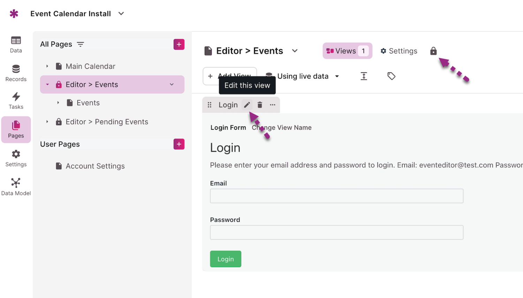The width and height of the screenshot is (523, 298).
Task: Go to Tasks in left sidebar
Action: [16, 101]
